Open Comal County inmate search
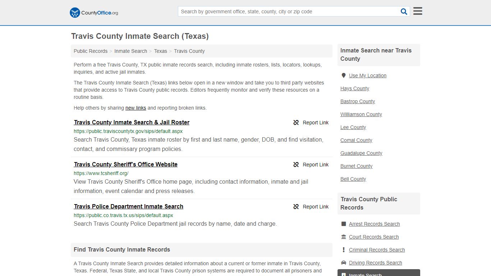 click(356, 140)
